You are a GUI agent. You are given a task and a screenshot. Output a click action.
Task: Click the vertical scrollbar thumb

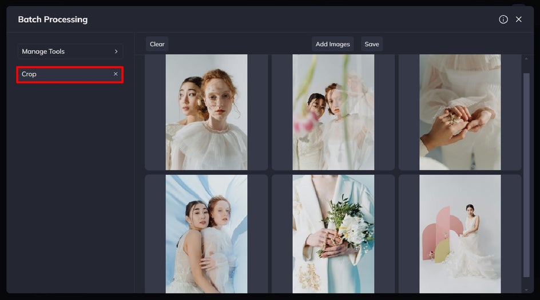click(526, 175)
